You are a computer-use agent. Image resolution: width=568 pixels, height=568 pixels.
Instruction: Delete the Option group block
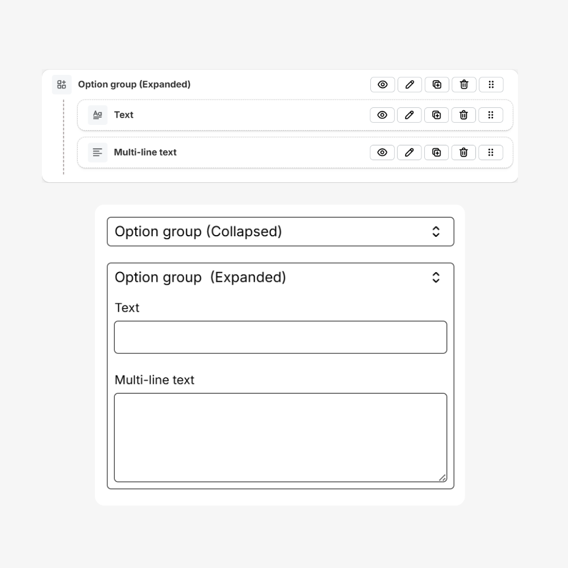464,84
